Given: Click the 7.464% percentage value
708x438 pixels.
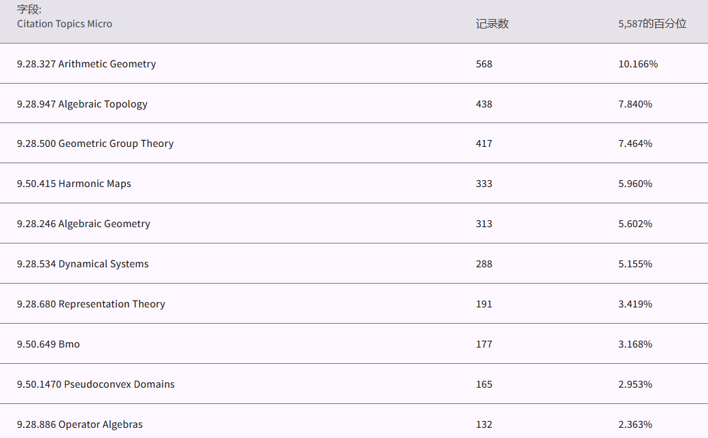Looking at the screenshot, I should coord(635,144).
